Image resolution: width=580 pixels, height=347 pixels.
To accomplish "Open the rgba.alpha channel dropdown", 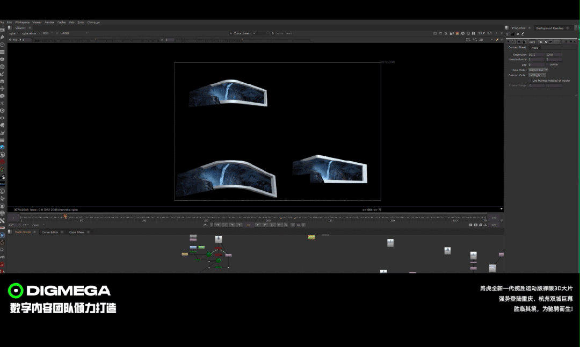I will point(31,33).
